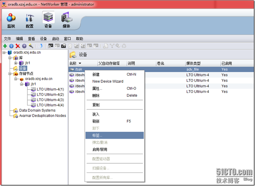This screenshot has width=255, height=186.
Task: Choose 删除 in the context menu
Action: (x=115, y=96)
